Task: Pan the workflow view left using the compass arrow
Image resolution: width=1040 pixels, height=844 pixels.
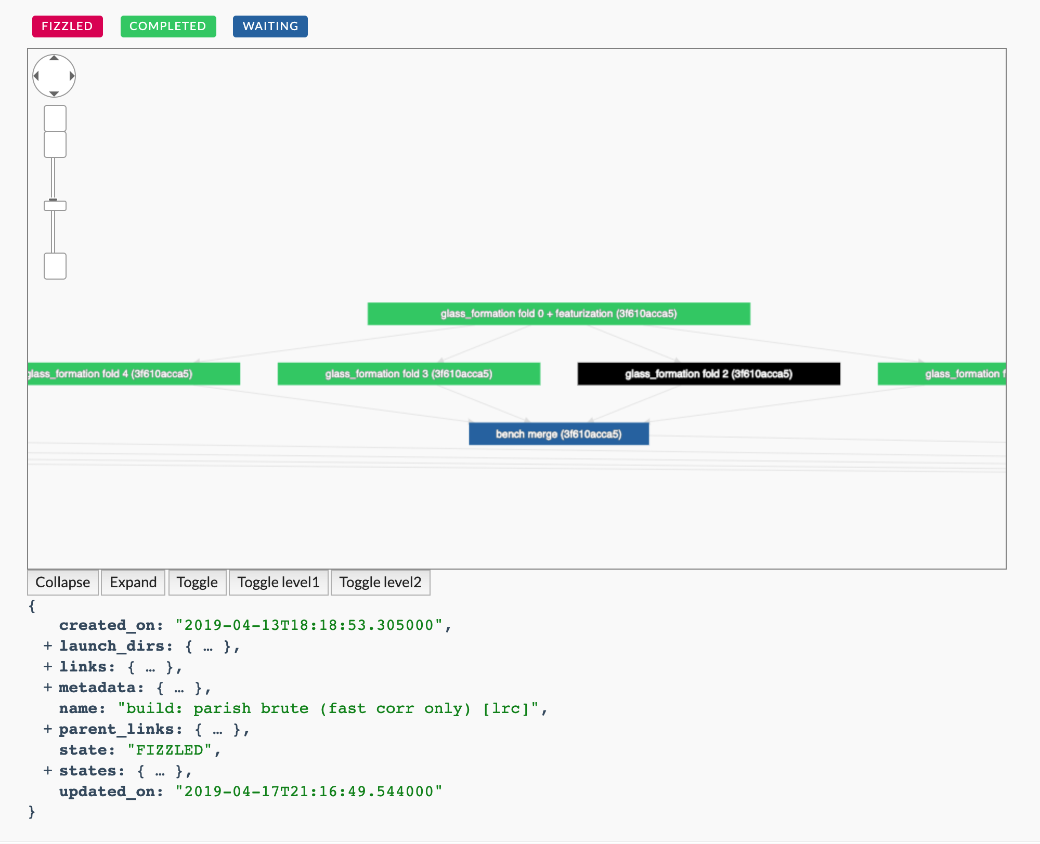Action: (x=37, y=76)
